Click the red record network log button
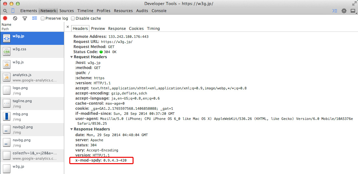This screenshot has width=358, height=174. tap(5, 18)
